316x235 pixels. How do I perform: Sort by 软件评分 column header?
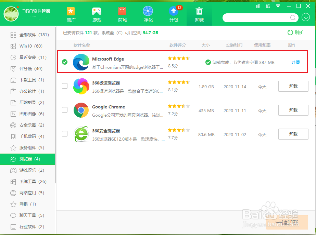click(178, 45)
